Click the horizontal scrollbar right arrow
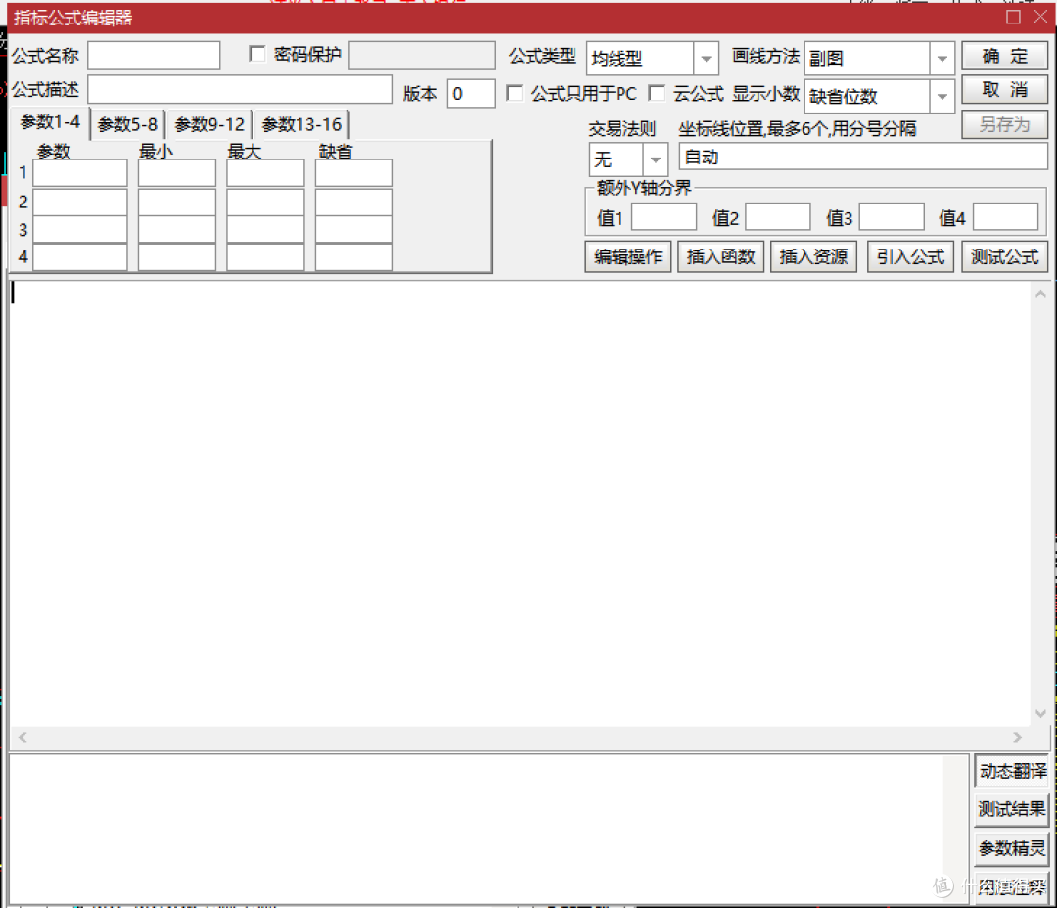 [1017, 737]
